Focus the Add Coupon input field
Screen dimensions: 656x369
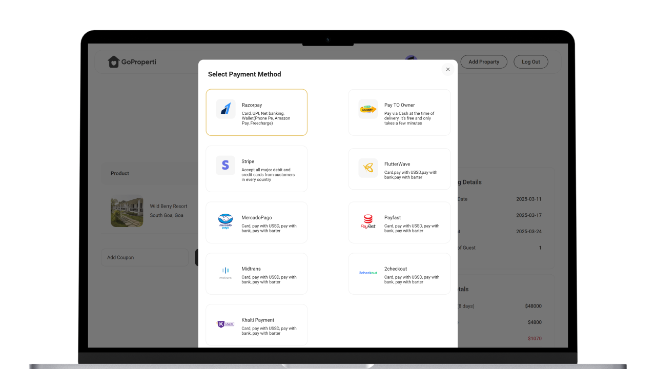coord(145,257)
